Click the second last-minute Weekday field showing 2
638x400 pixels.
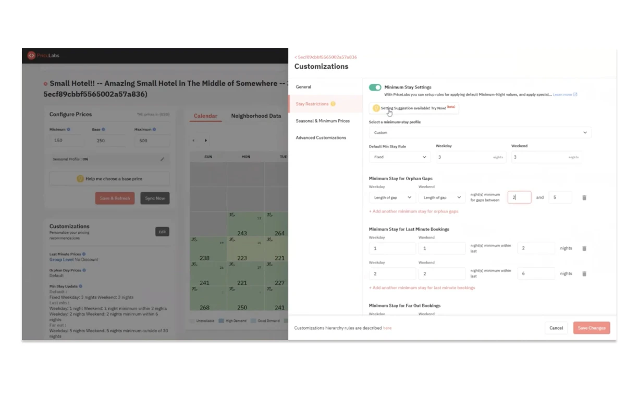click(392, 273)
